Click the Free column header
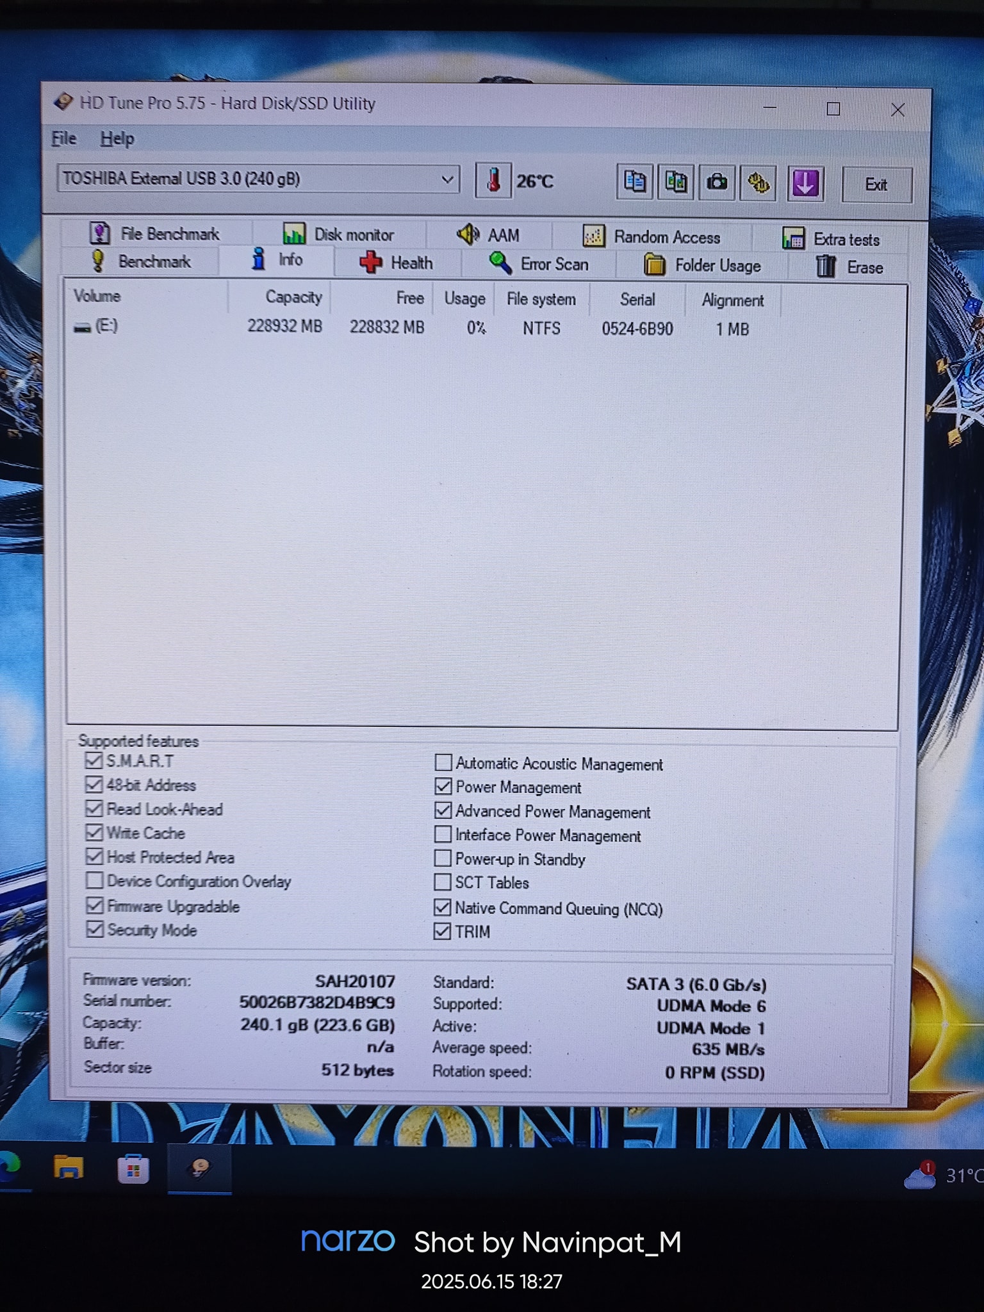This screenshot has width=984, height=1312. 381,298
